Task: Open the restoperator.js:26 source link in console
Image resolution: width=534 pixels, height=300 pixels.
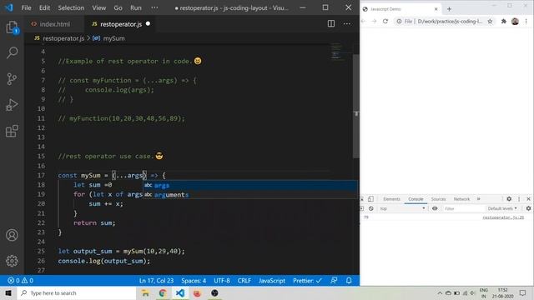Action: coord(503,217)
